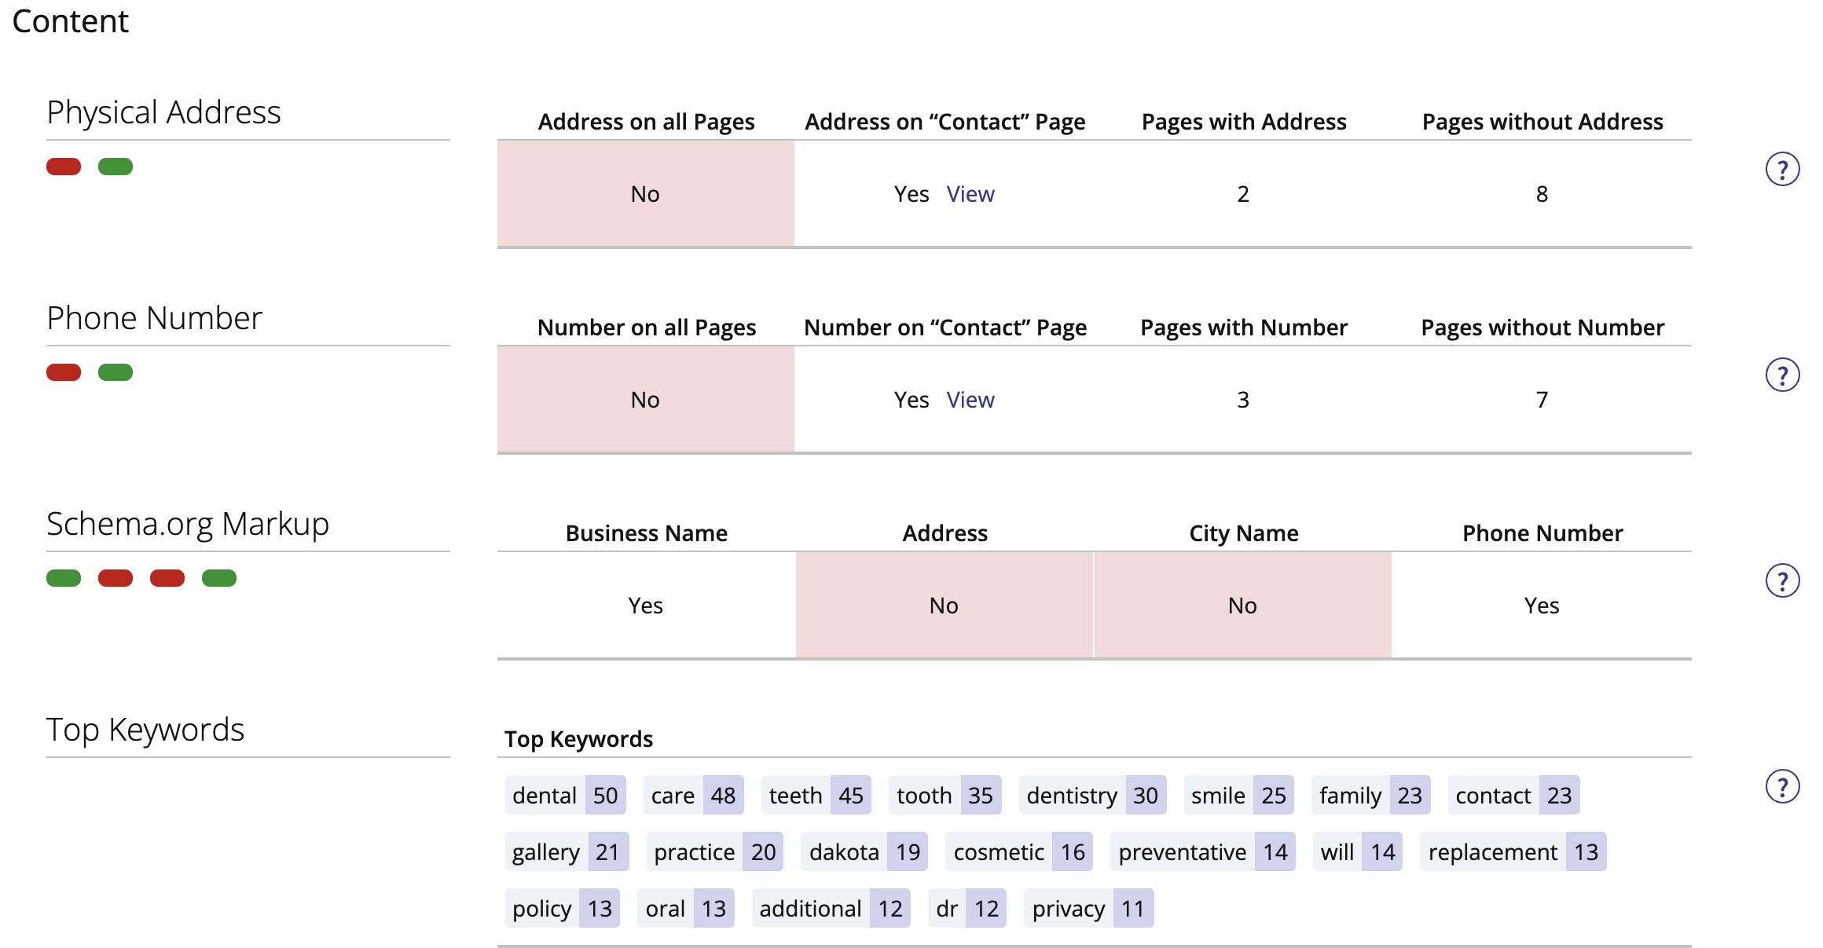
Task: Select the 'smile 25' keyword tag
Action: [1239, 795]
